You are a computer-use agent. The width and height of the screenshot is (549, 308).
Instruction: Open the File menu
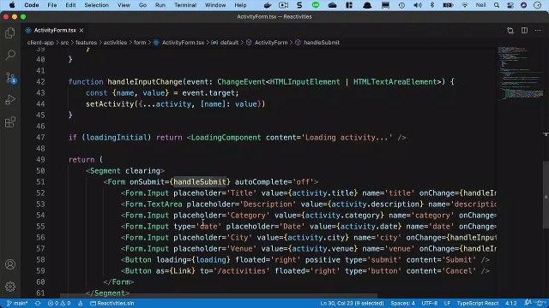(x=52, y=5)
